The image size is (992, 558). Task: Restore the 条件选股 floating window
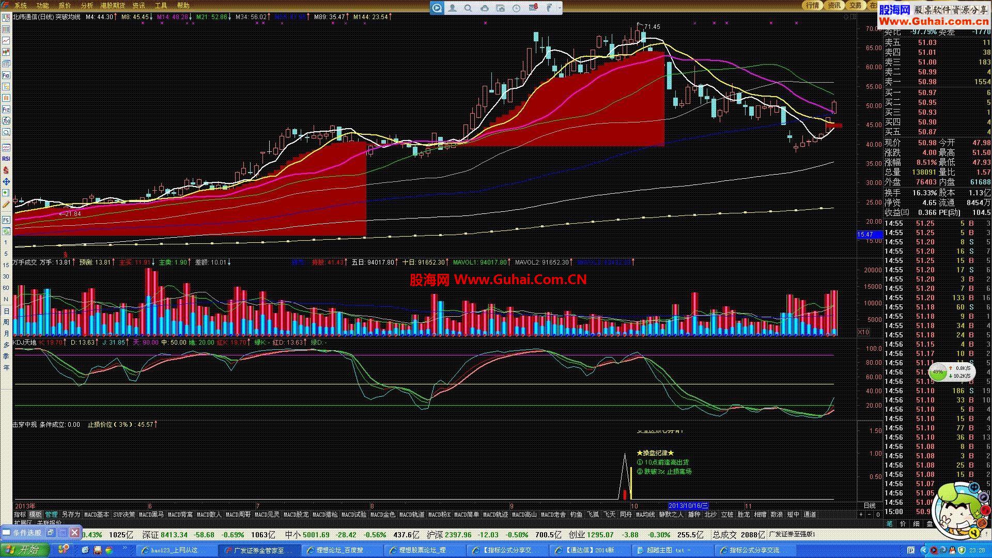(51, 532)
